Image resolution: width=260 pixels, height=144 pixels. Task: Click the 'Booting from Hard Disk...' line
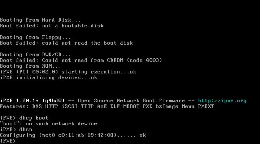(40, 20)
